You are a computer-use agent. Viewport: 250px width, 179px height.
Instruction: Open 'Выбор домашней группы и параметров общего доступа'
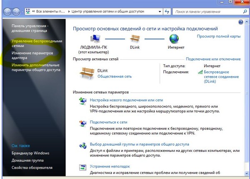pyautogui.click(x=139, y=144)
